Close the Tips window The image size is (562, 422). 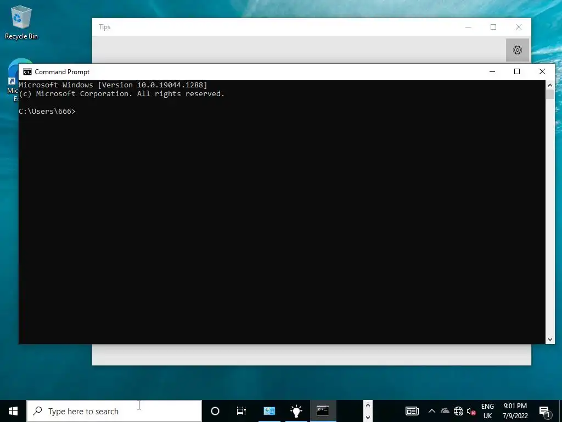click(x=518, y=27)
